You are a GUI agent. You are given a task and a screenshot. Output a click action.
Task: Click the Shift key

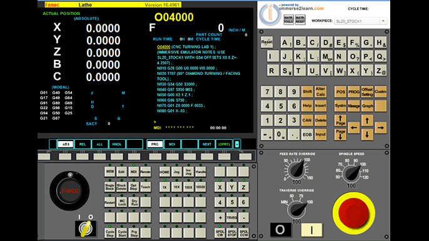pos(307,92)
